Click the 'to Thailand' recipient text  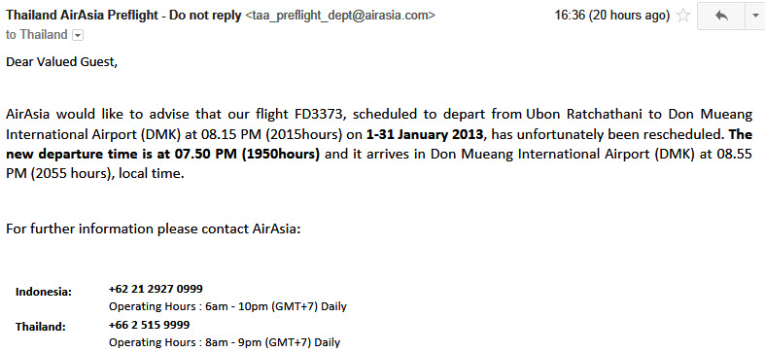point(37,35)
